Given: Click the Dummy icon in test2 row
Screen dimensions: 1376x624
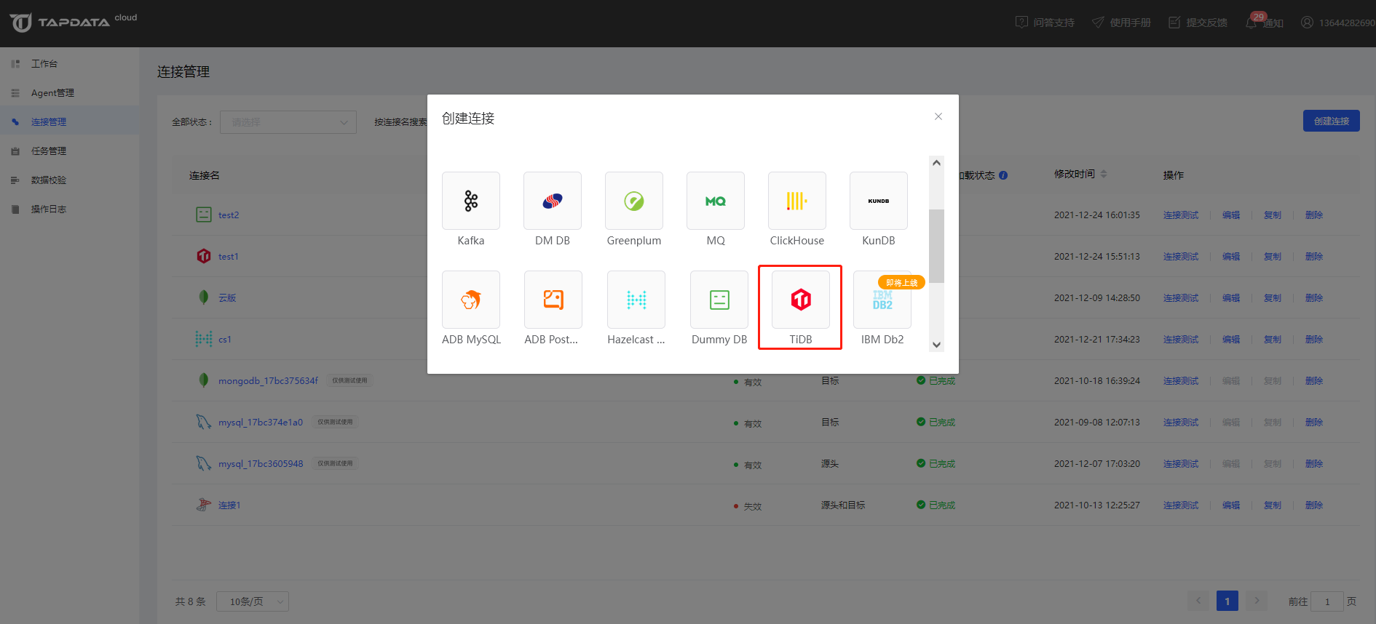Looking at the screenshot, I should pyautogui.click(x=204, y=215).
